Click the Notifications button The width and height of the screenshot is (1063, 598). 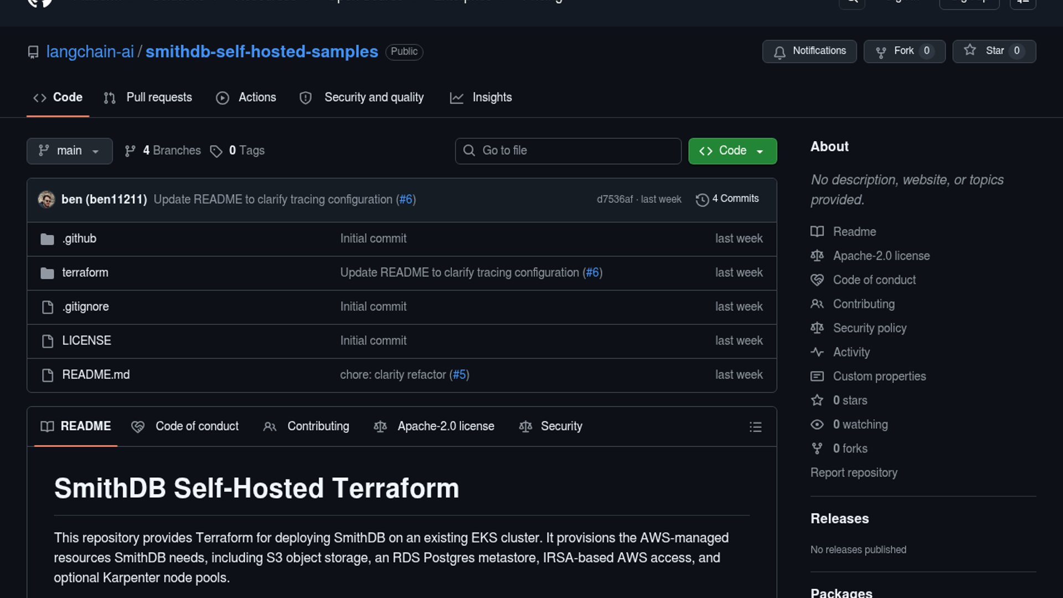809,51
